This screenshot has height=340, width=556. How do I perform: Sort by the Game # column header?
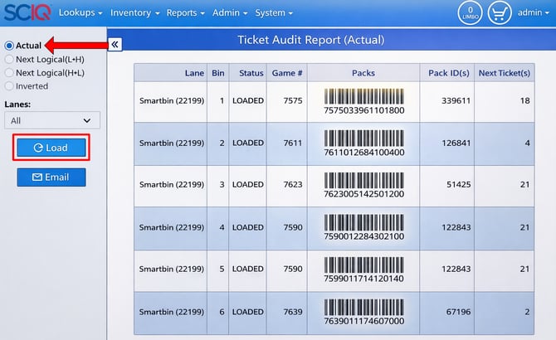pyautogui.click(x=287, y=73)
